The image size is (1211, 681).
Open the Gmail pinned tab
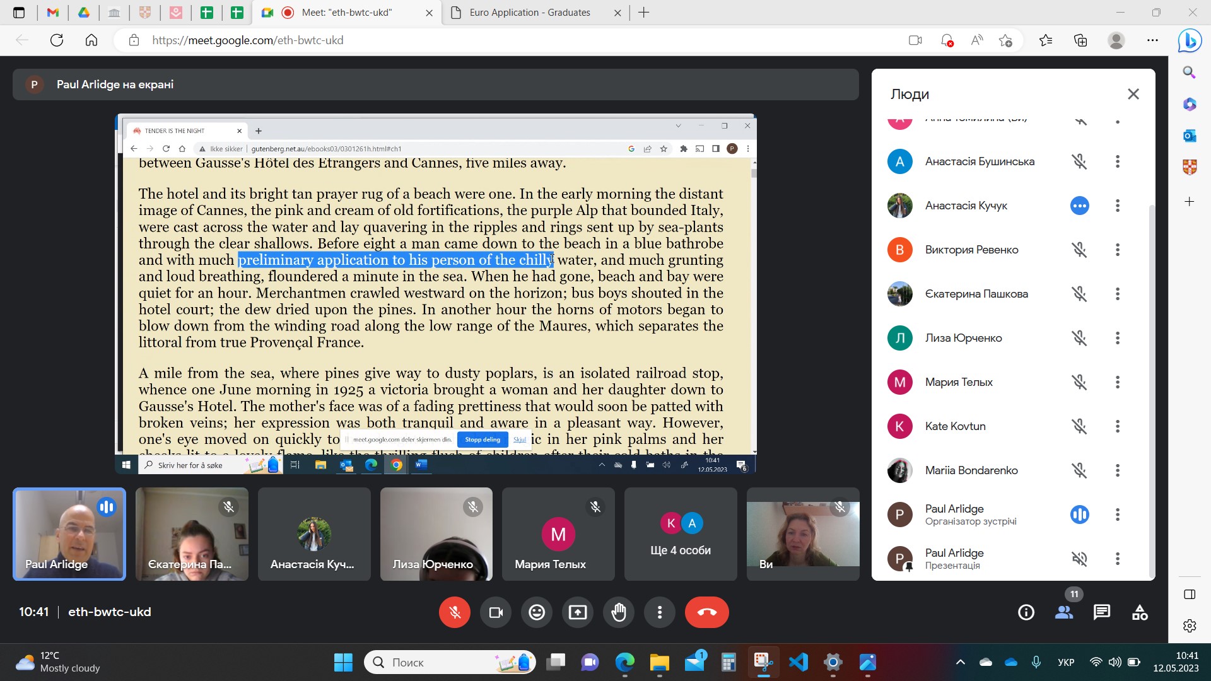(x=53, y=13)
